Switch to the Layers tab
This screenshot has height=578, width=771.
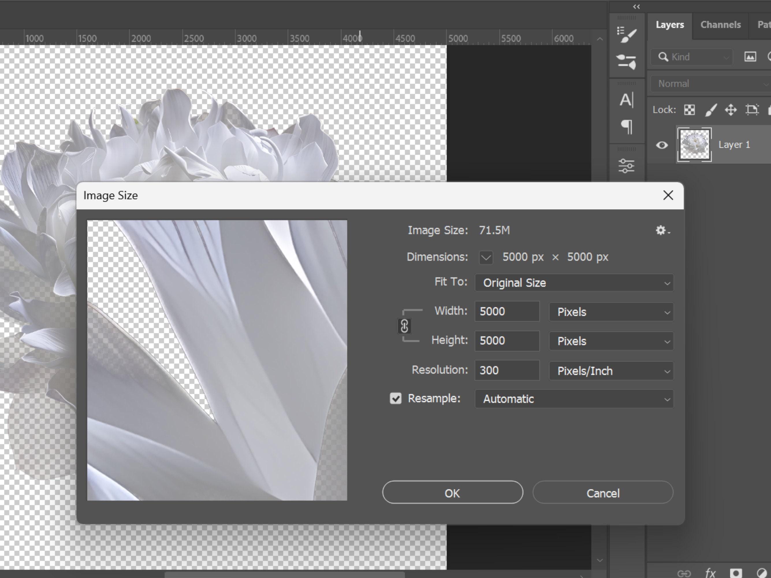tap(670, 25)
